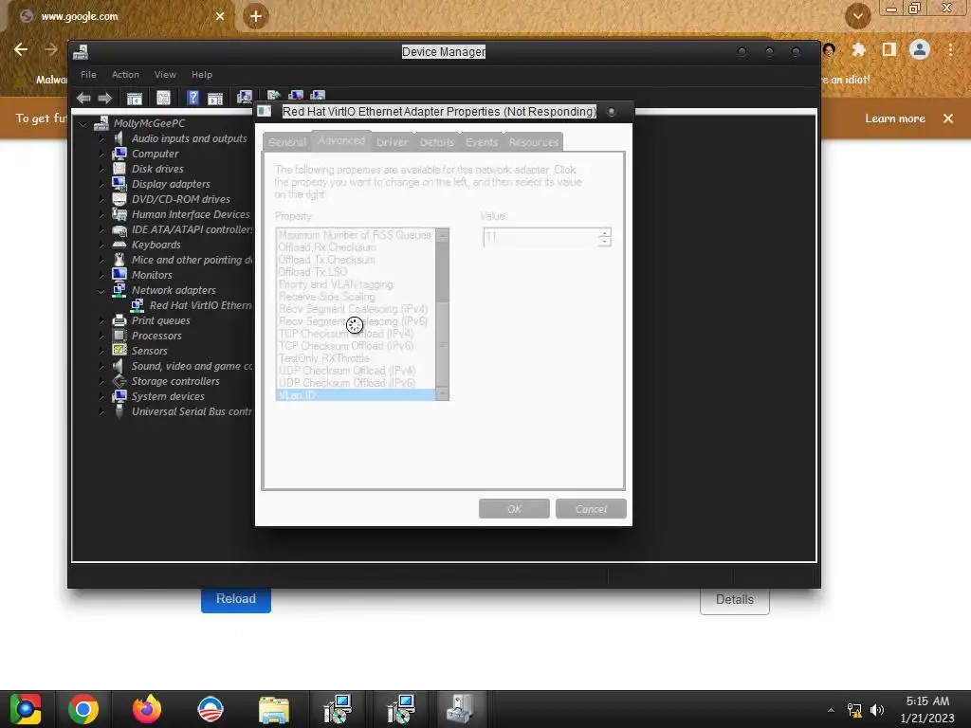Click the Property list vertical scrollbar

(442, 315)
